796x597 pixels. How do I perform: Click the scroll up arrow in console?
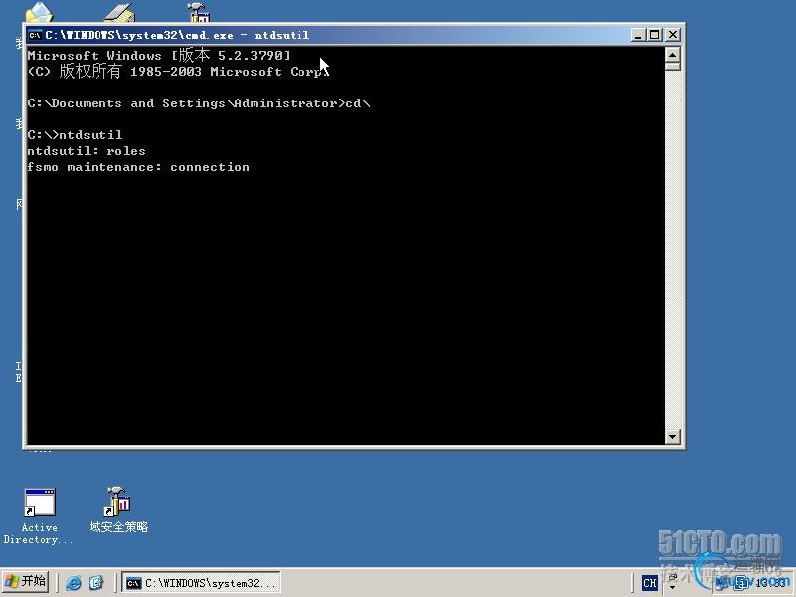673,55
